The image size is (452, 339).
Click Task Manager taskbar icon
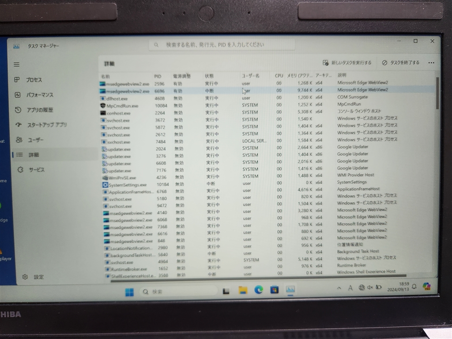point(290,289)
